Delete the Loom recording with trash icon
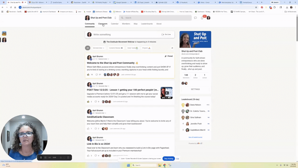298x168 pixels. [x=68, y=157]
